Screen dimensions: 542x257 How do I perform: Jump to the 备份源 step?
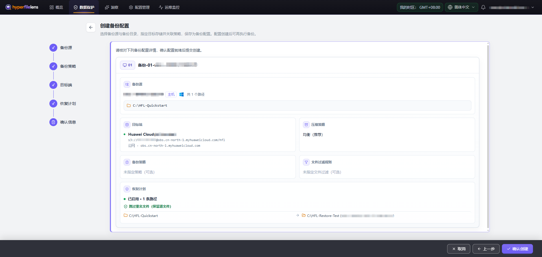point(61,48)
